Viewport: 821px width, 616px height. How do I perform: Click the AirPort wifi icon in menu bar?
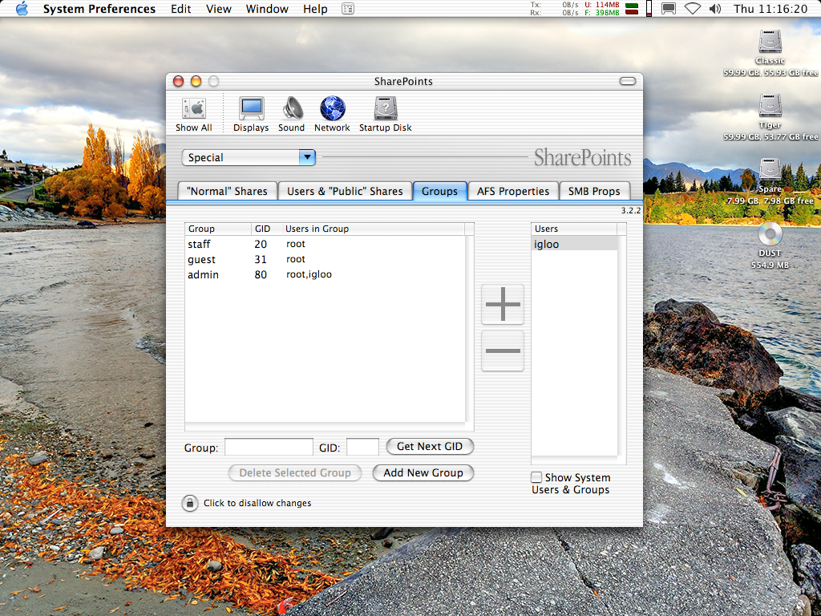(692, 9)
